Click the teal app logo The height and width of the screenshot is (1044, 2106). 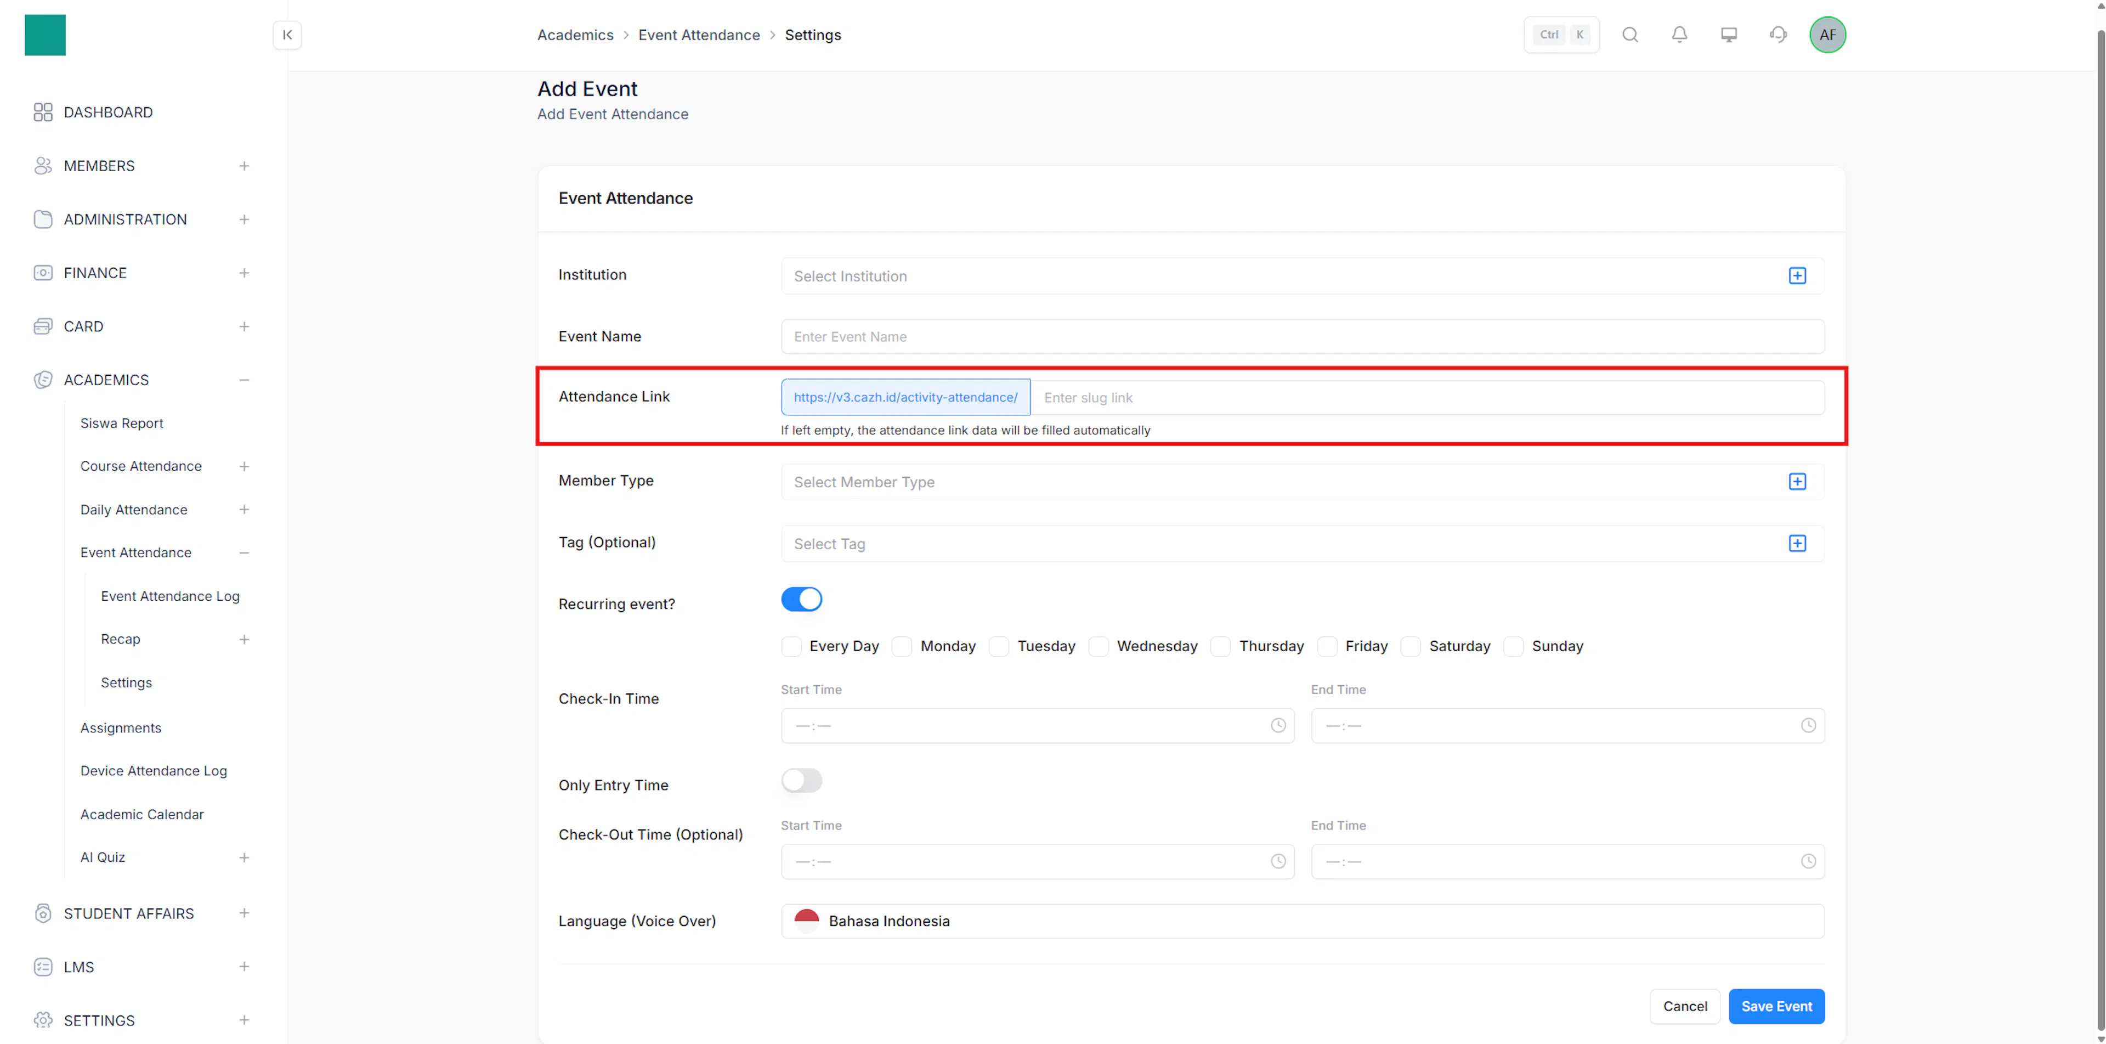[x=45, y=35]
